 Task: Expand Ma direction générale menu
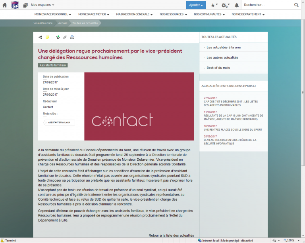tap(134, 14)
